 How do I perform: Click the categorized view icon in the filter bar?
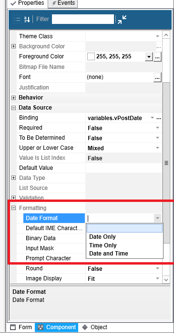pyautogui.click(x=17, y=19)
